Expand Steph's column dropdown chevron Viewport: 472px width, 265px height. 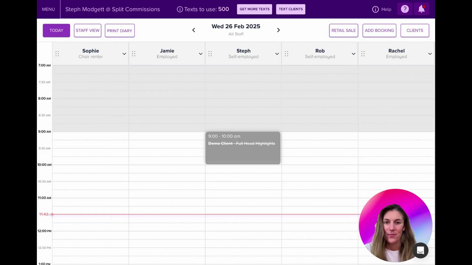click(277, 54)
